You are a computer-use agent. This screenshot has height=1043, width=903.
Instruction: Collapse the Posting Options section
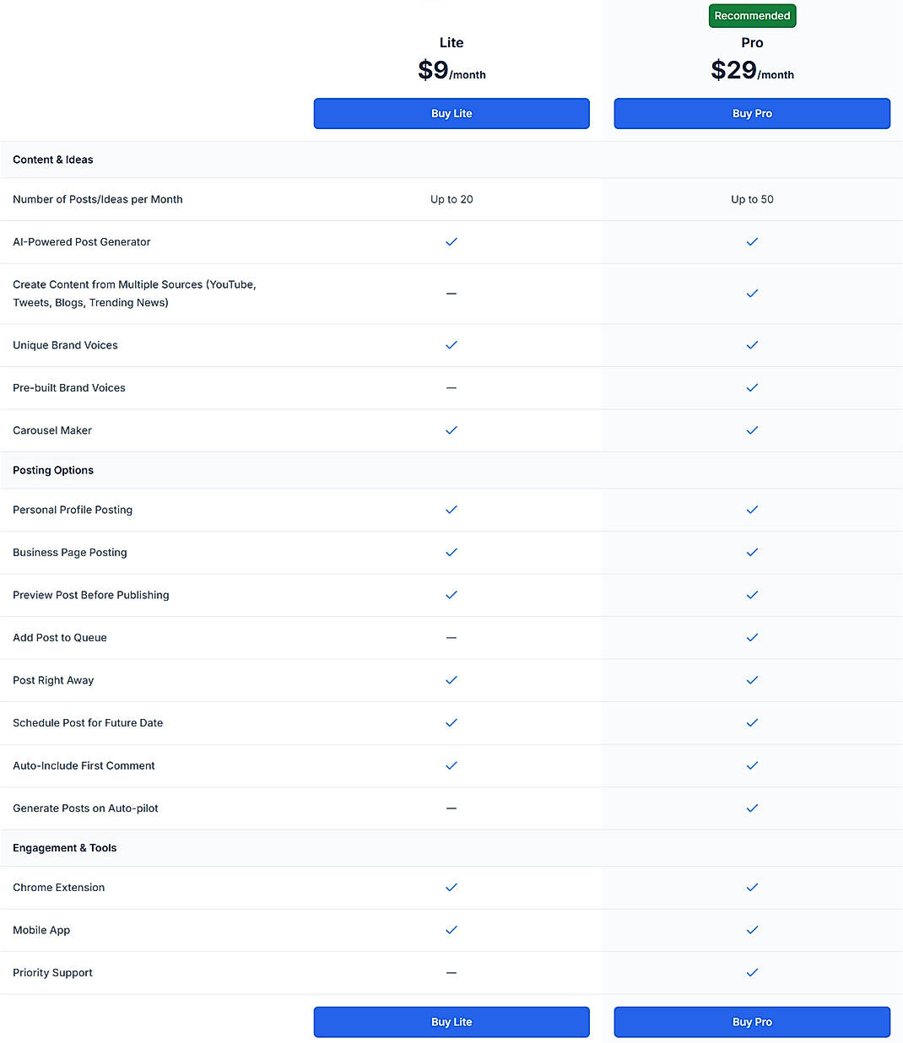(53, 470)
